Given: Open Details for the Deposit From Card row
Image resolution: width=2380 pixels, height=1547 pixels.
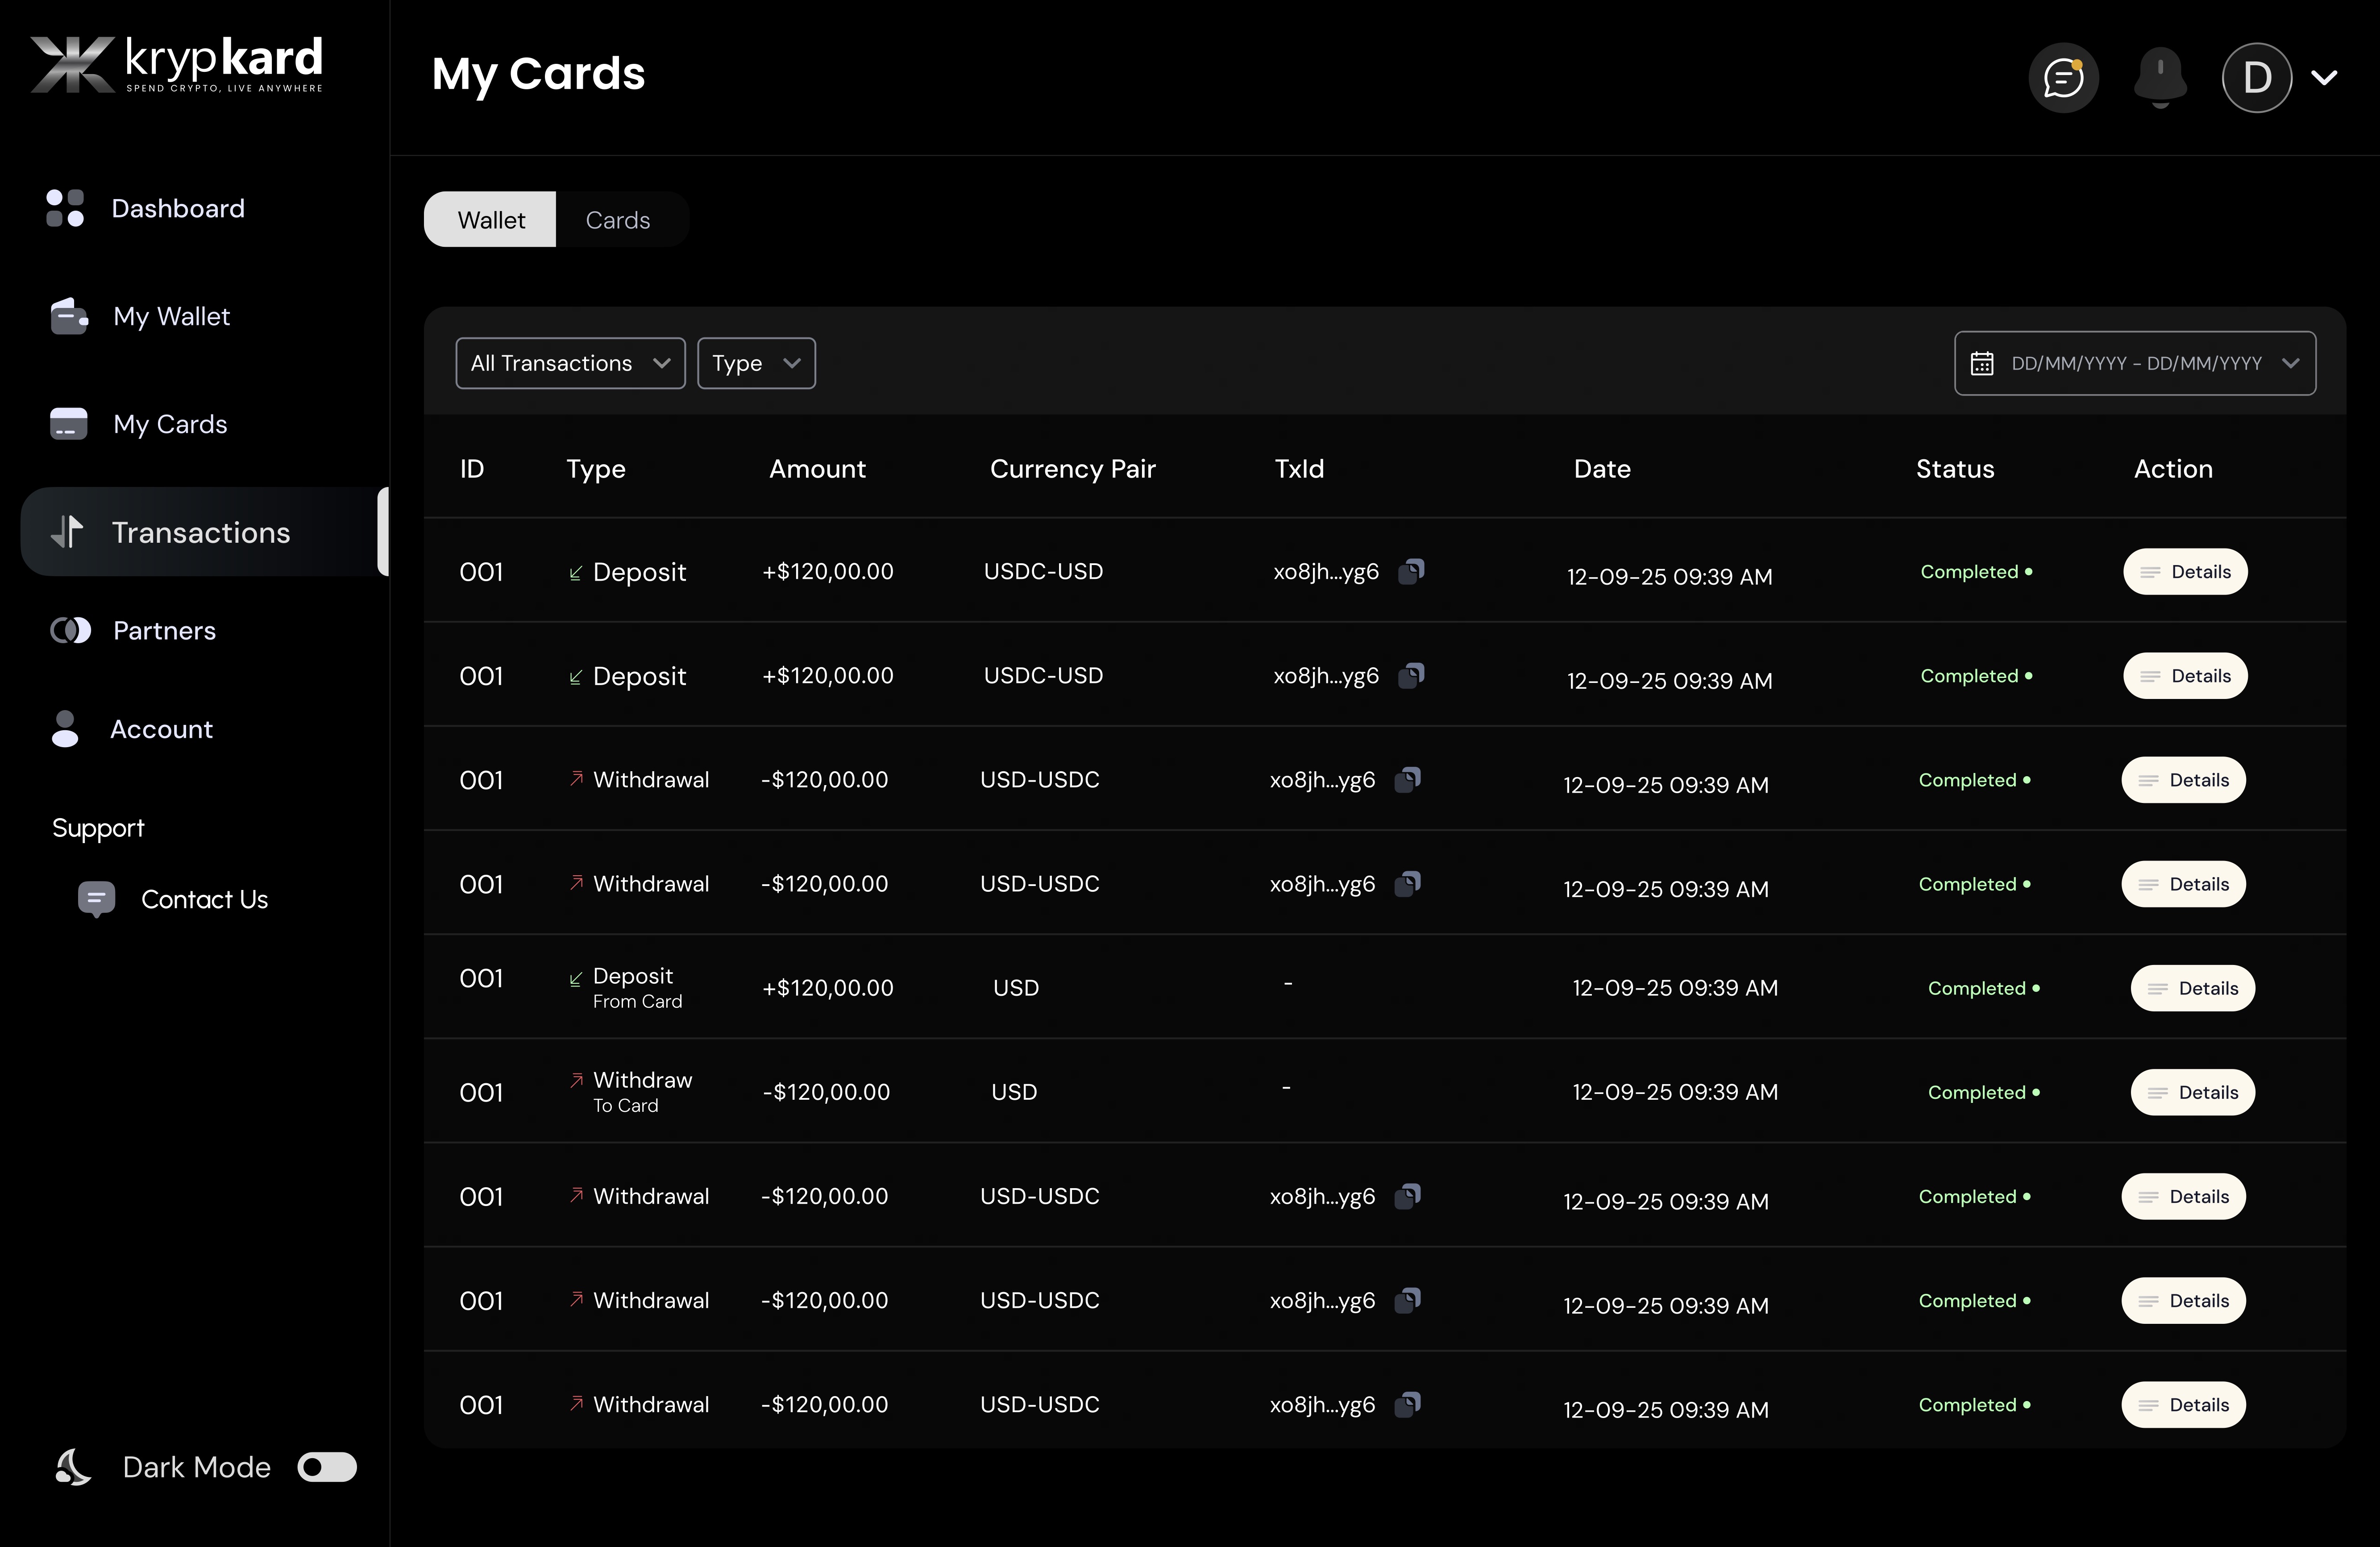Looking at the screenshot, I should pyautogui.click(x=2193, y=988).
